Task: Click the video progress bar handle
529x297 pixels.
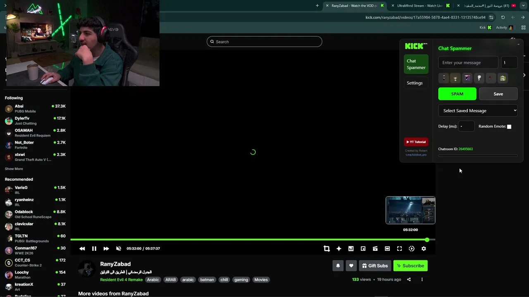Action: click(x=427, y=240)
